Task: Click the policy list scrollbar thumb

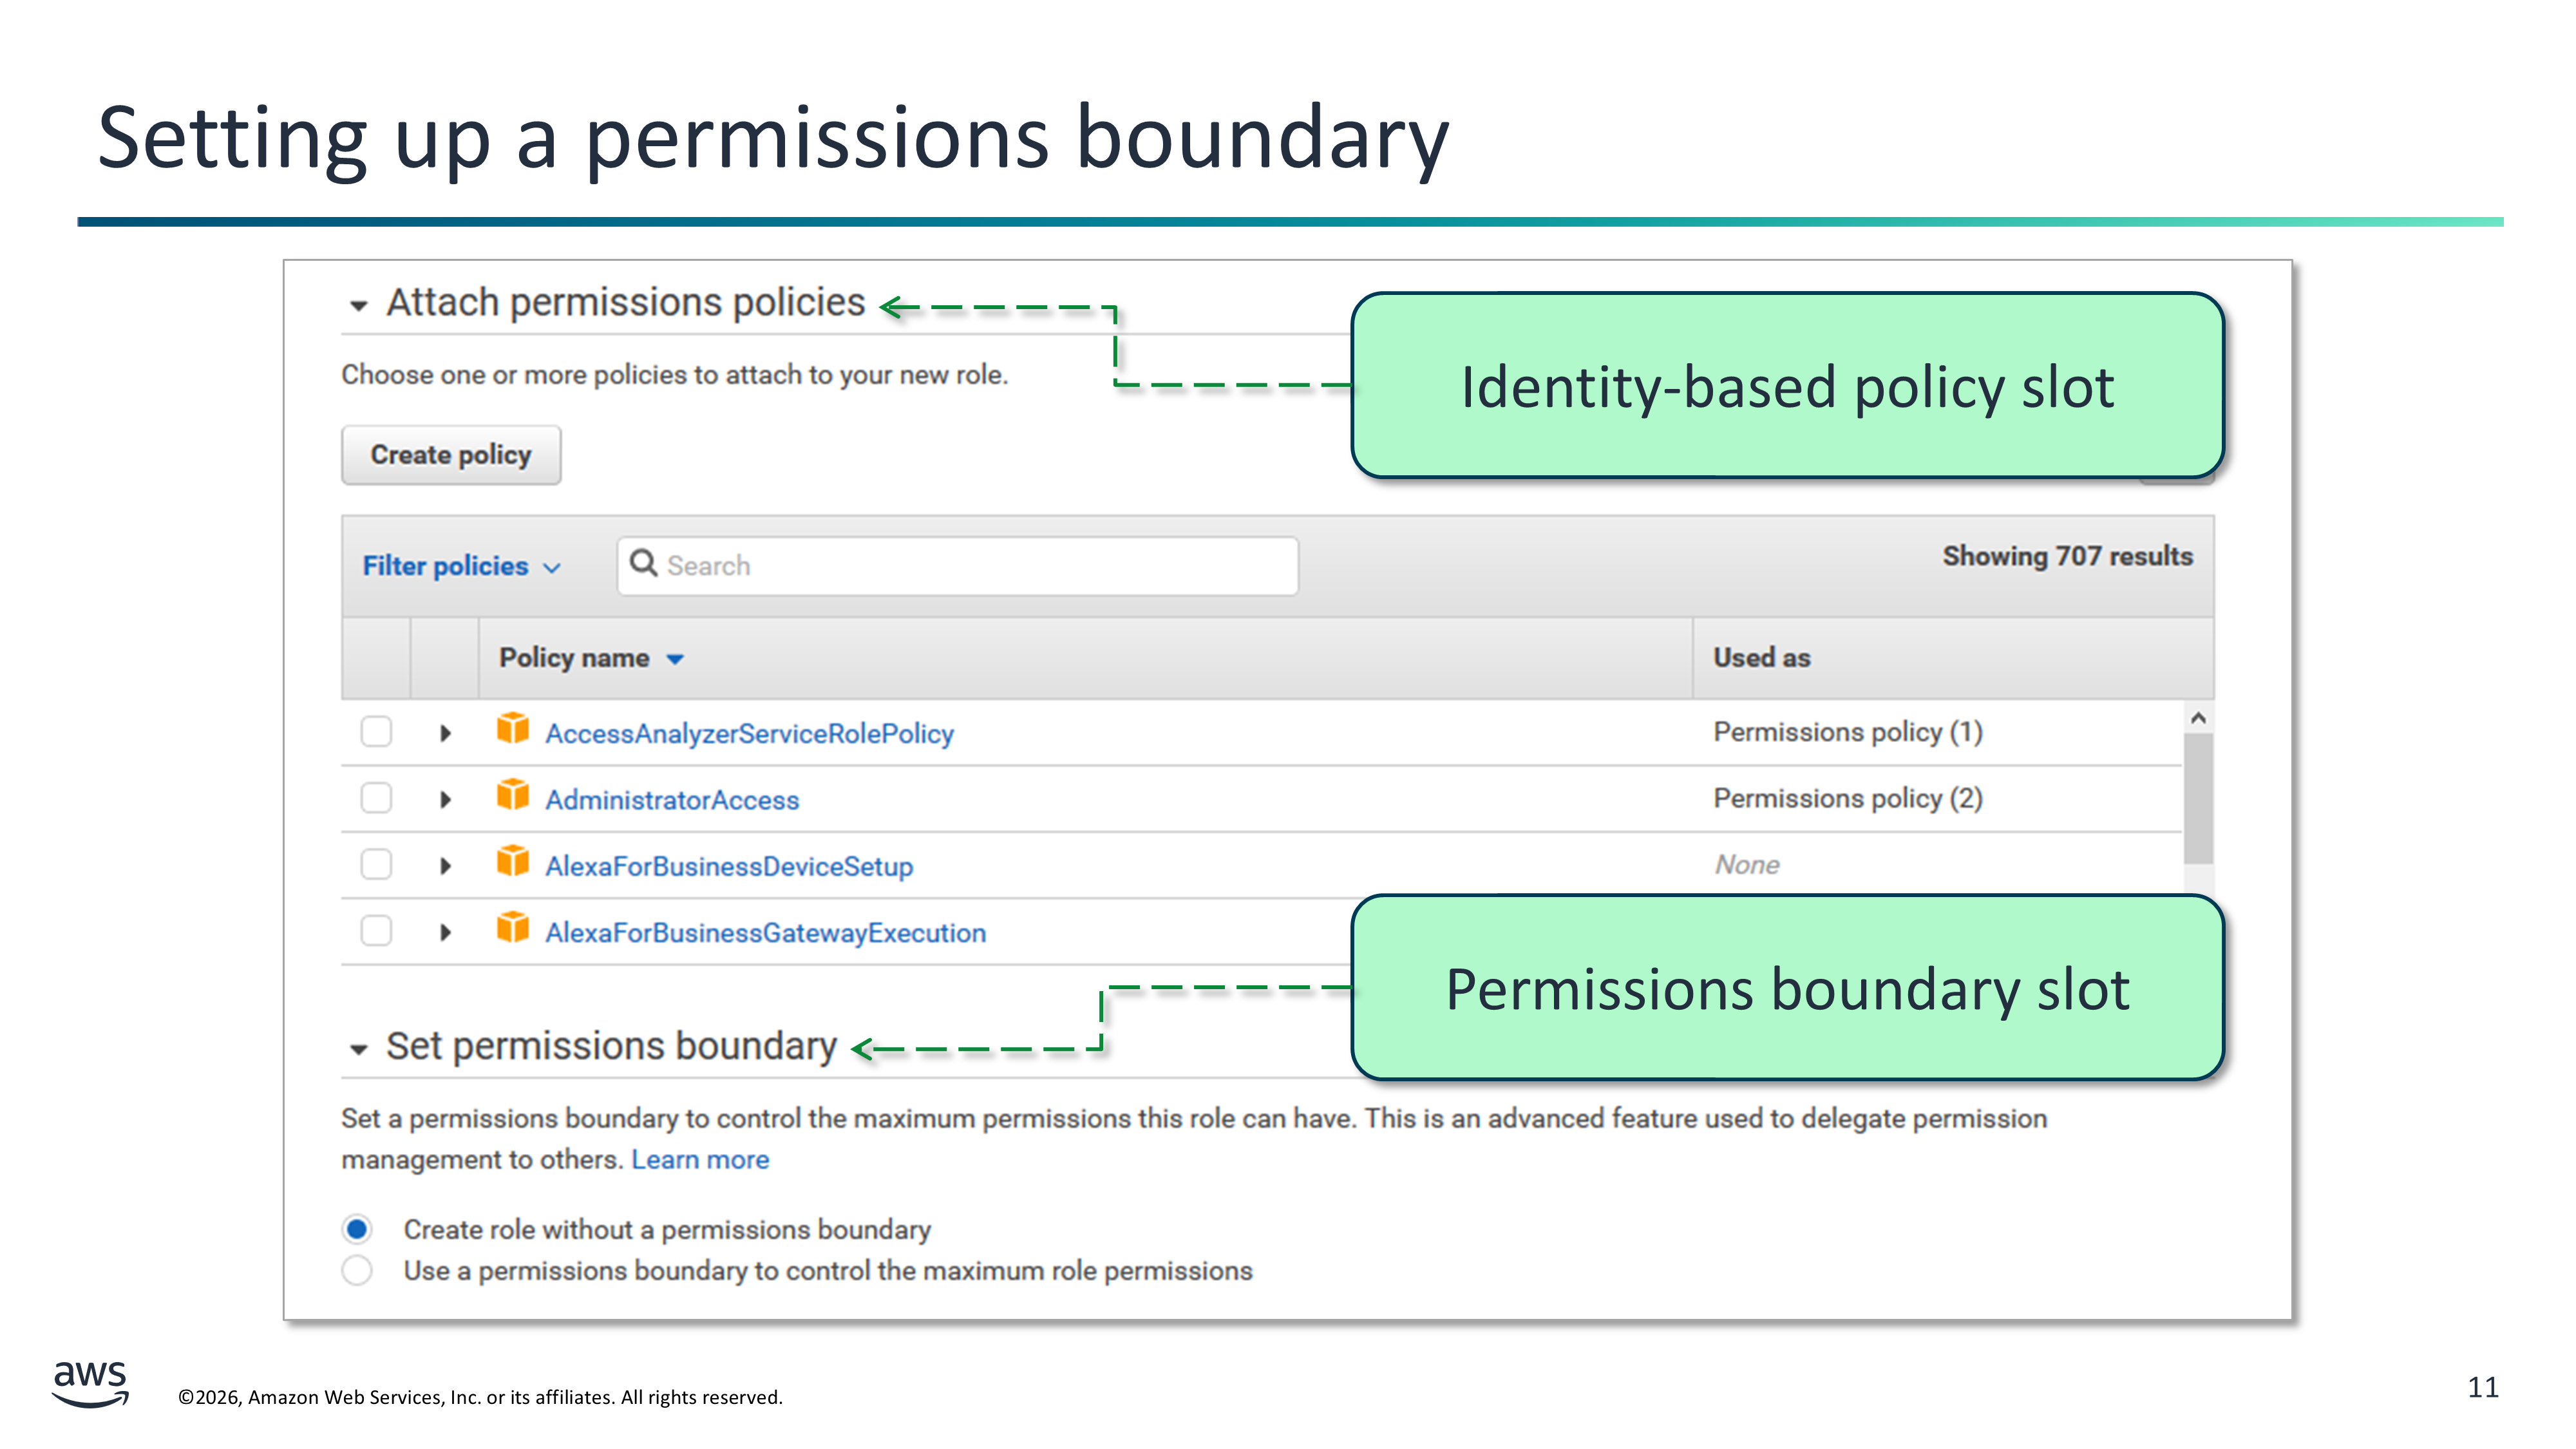Action: coord(2198,798)
